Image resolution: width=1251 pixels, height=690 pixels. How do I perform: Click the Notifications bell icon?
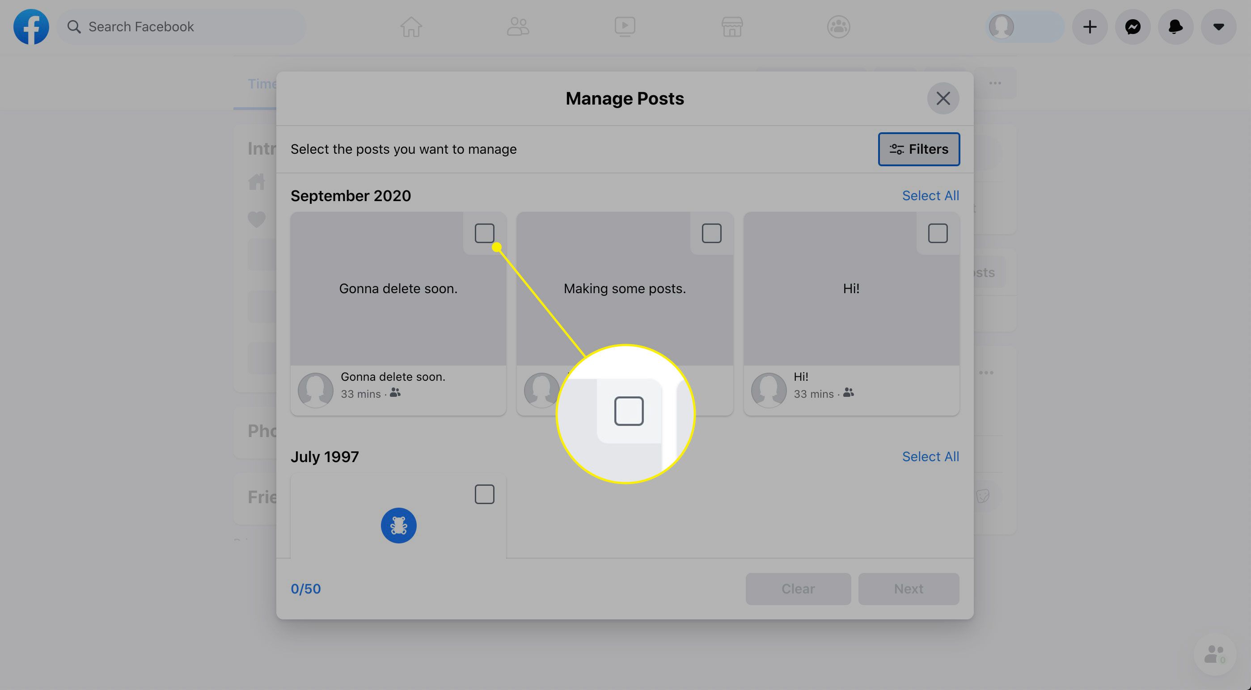pos(1176,26)
